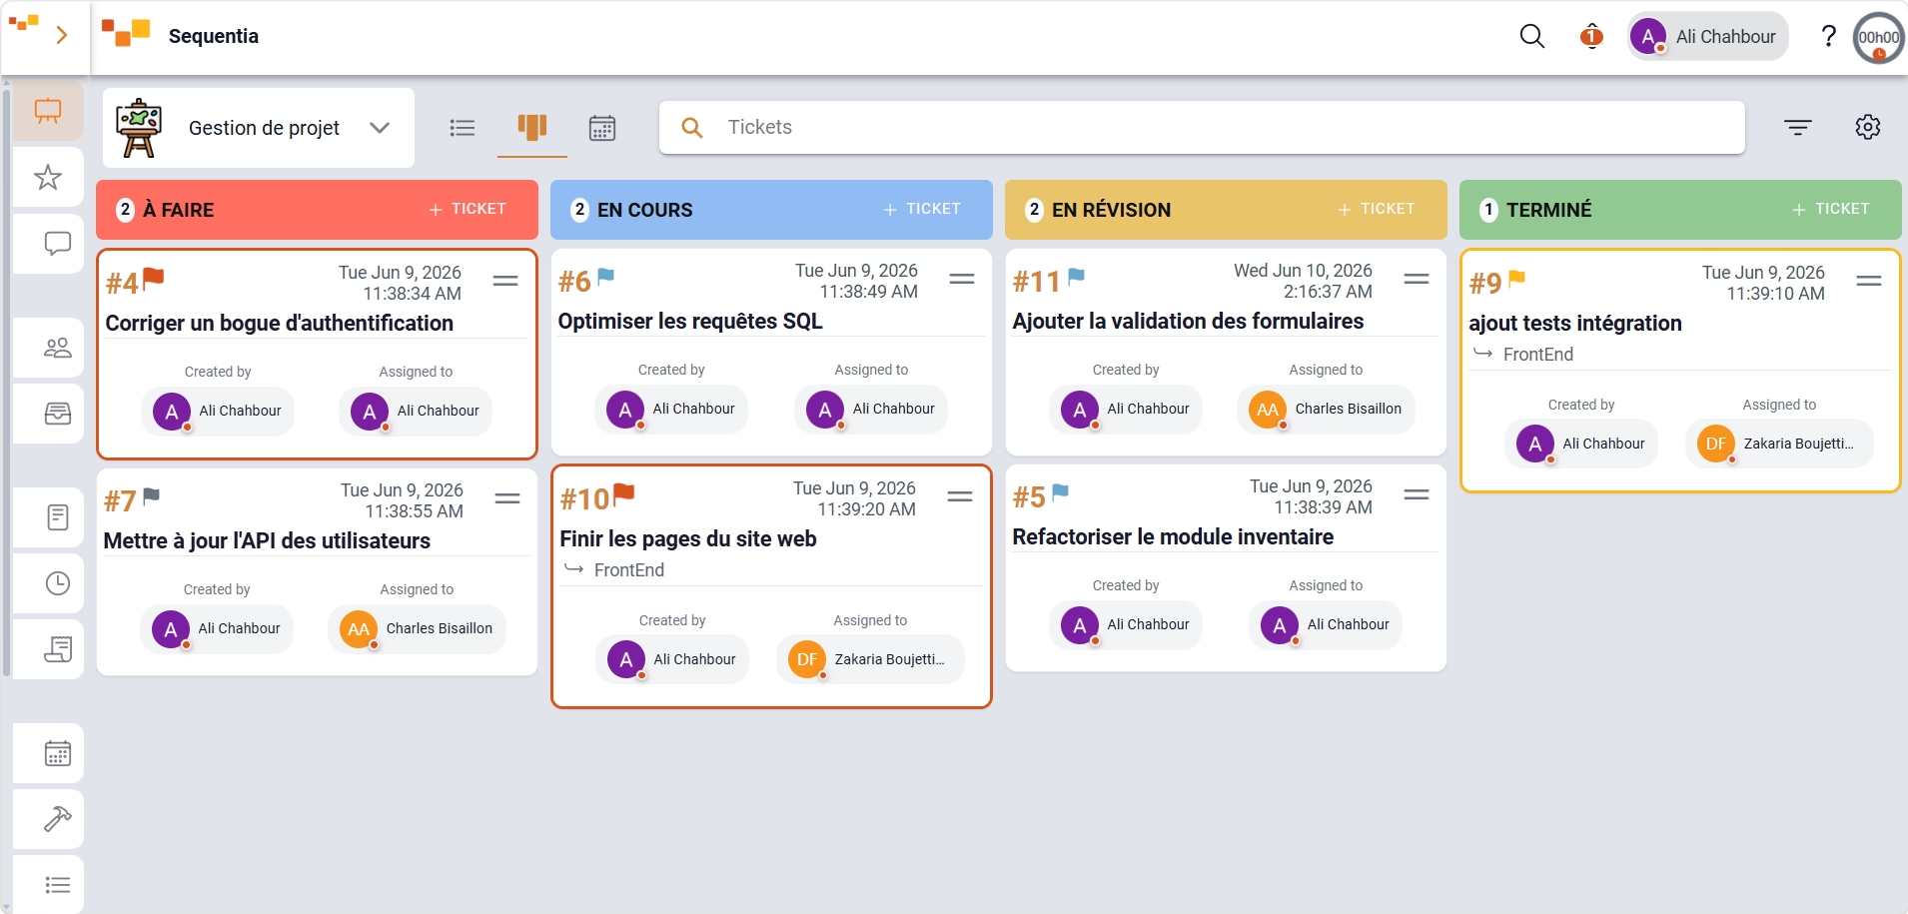The height and width of the screenshot is (914, 1908).
Task: Click the gray flag on ticket #7
Action: 151,496
